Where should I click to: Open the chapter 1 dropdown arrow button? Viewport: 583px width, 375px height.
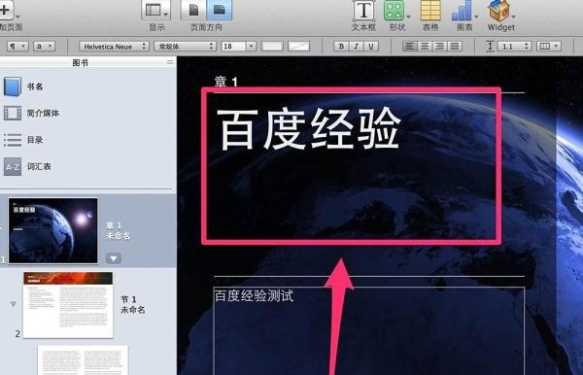pyautogui.click(x=114, y=258)
